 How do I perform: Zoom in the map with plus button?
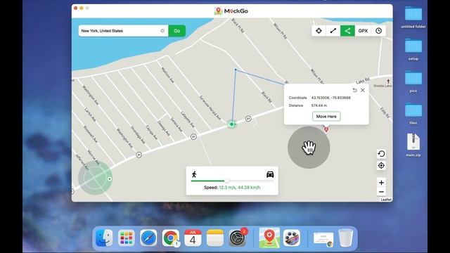pyautogui.click(x=381, y=183)
